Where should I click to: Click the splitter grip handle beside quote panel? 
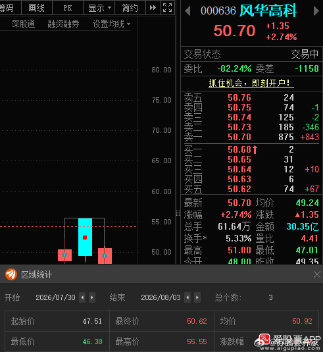178,213
